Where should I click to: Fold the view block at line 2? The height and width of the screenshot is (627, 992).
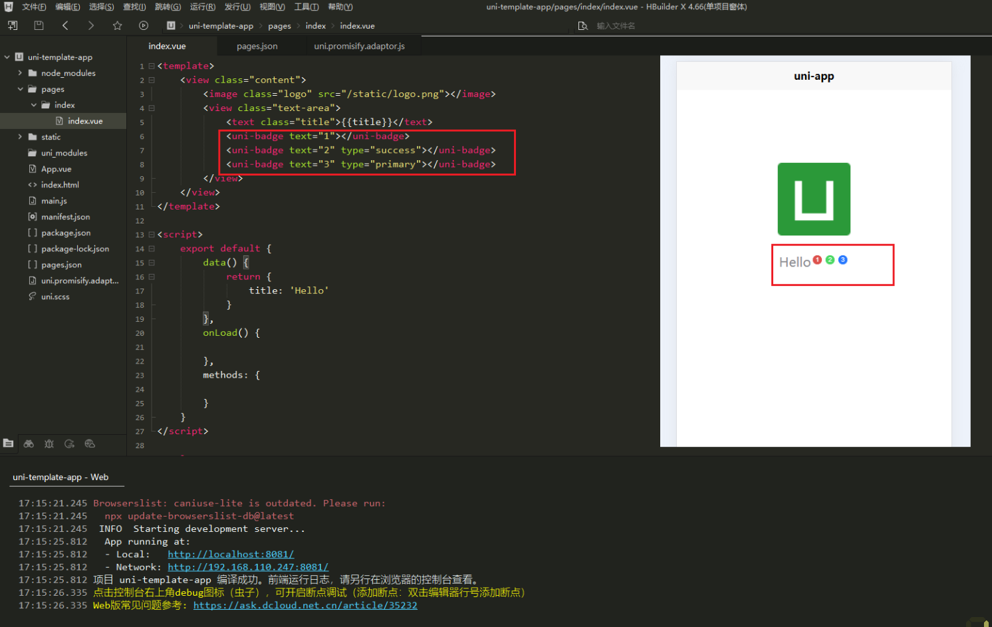click(152, 80)
